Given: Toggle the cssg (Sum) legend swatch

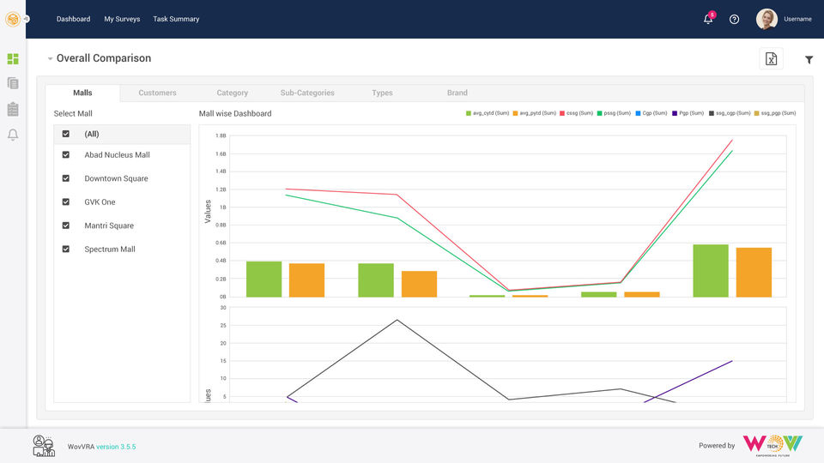Looking at the screenshot, I should tap(561, 113).
